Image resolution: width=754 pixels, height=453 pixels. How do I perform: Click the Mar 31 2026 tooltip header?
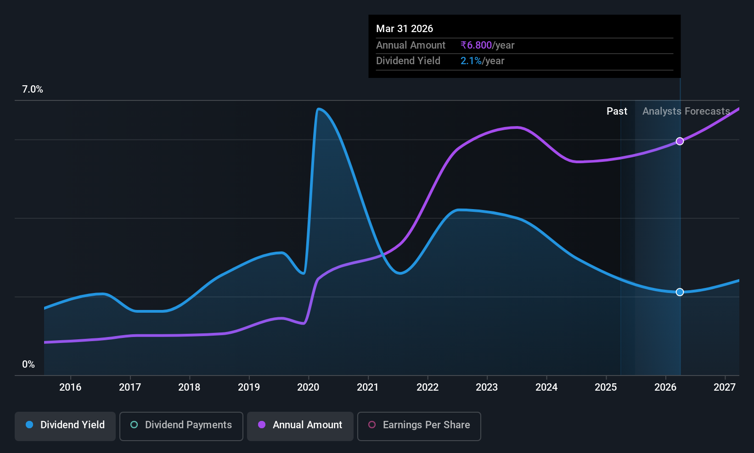coord(405,28)
